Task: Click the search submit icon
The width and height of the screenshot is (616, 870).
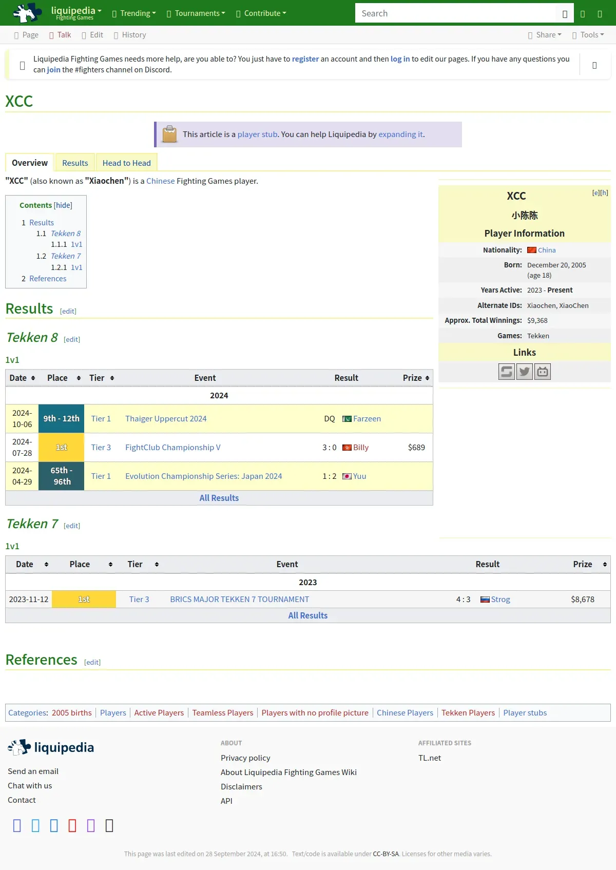Action: (x=565, y=14)
